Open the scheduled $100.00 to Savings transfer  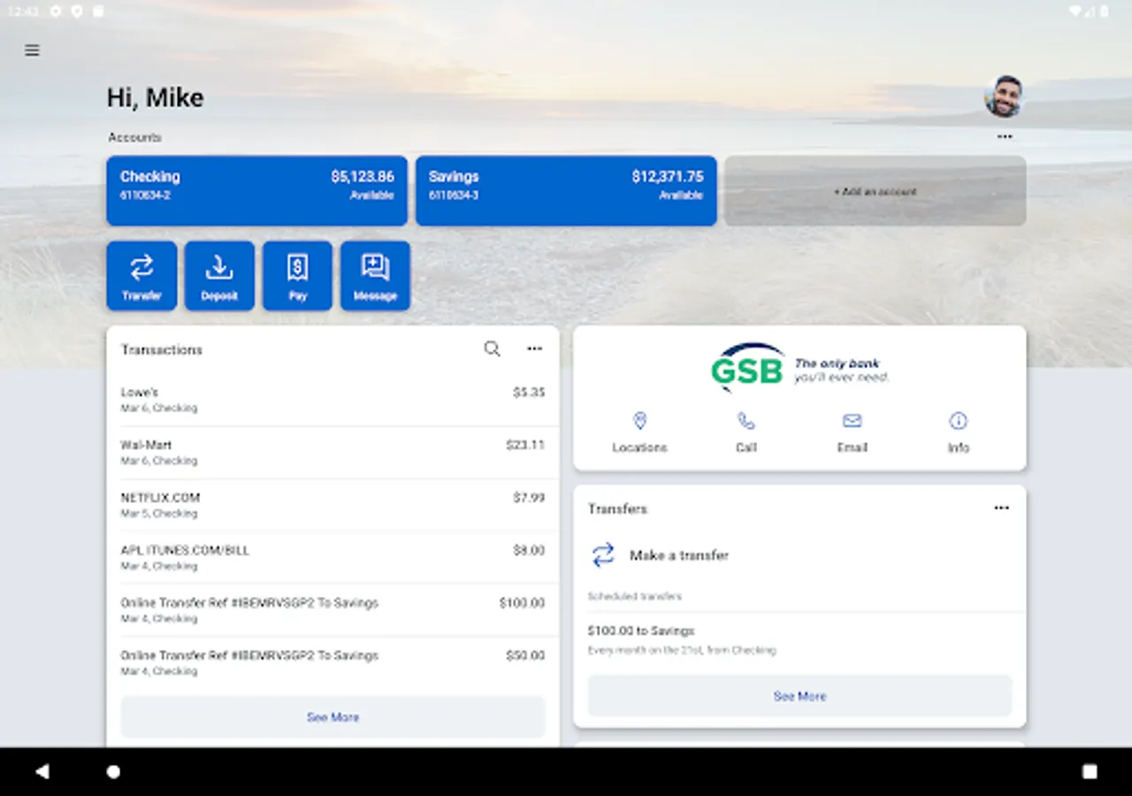800,640
